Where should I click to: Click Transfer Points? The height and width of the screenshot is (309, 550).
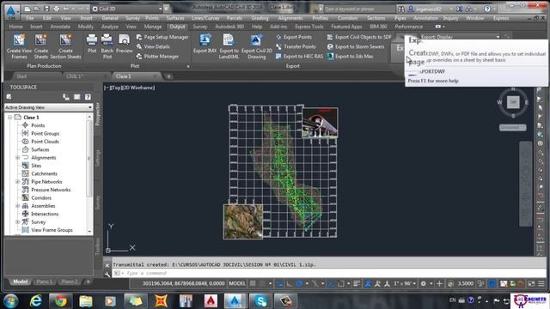(296, 46)
